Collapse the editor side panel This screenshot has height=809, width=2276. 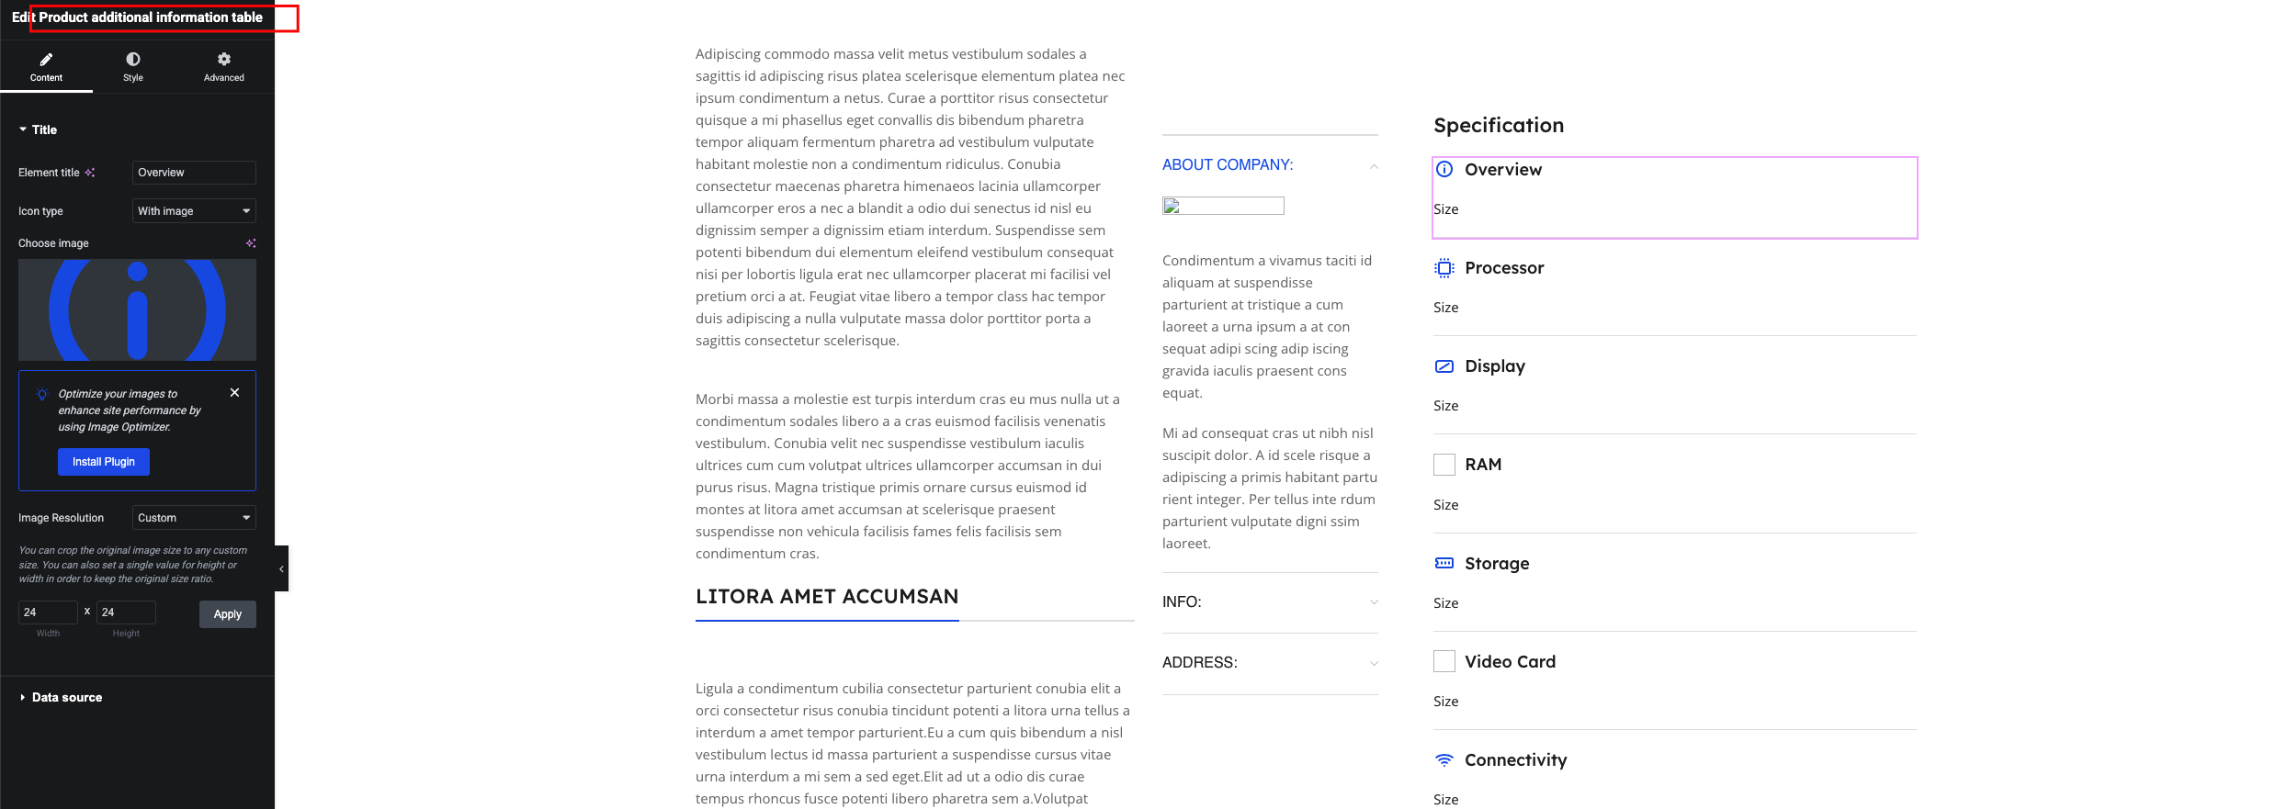281,568
